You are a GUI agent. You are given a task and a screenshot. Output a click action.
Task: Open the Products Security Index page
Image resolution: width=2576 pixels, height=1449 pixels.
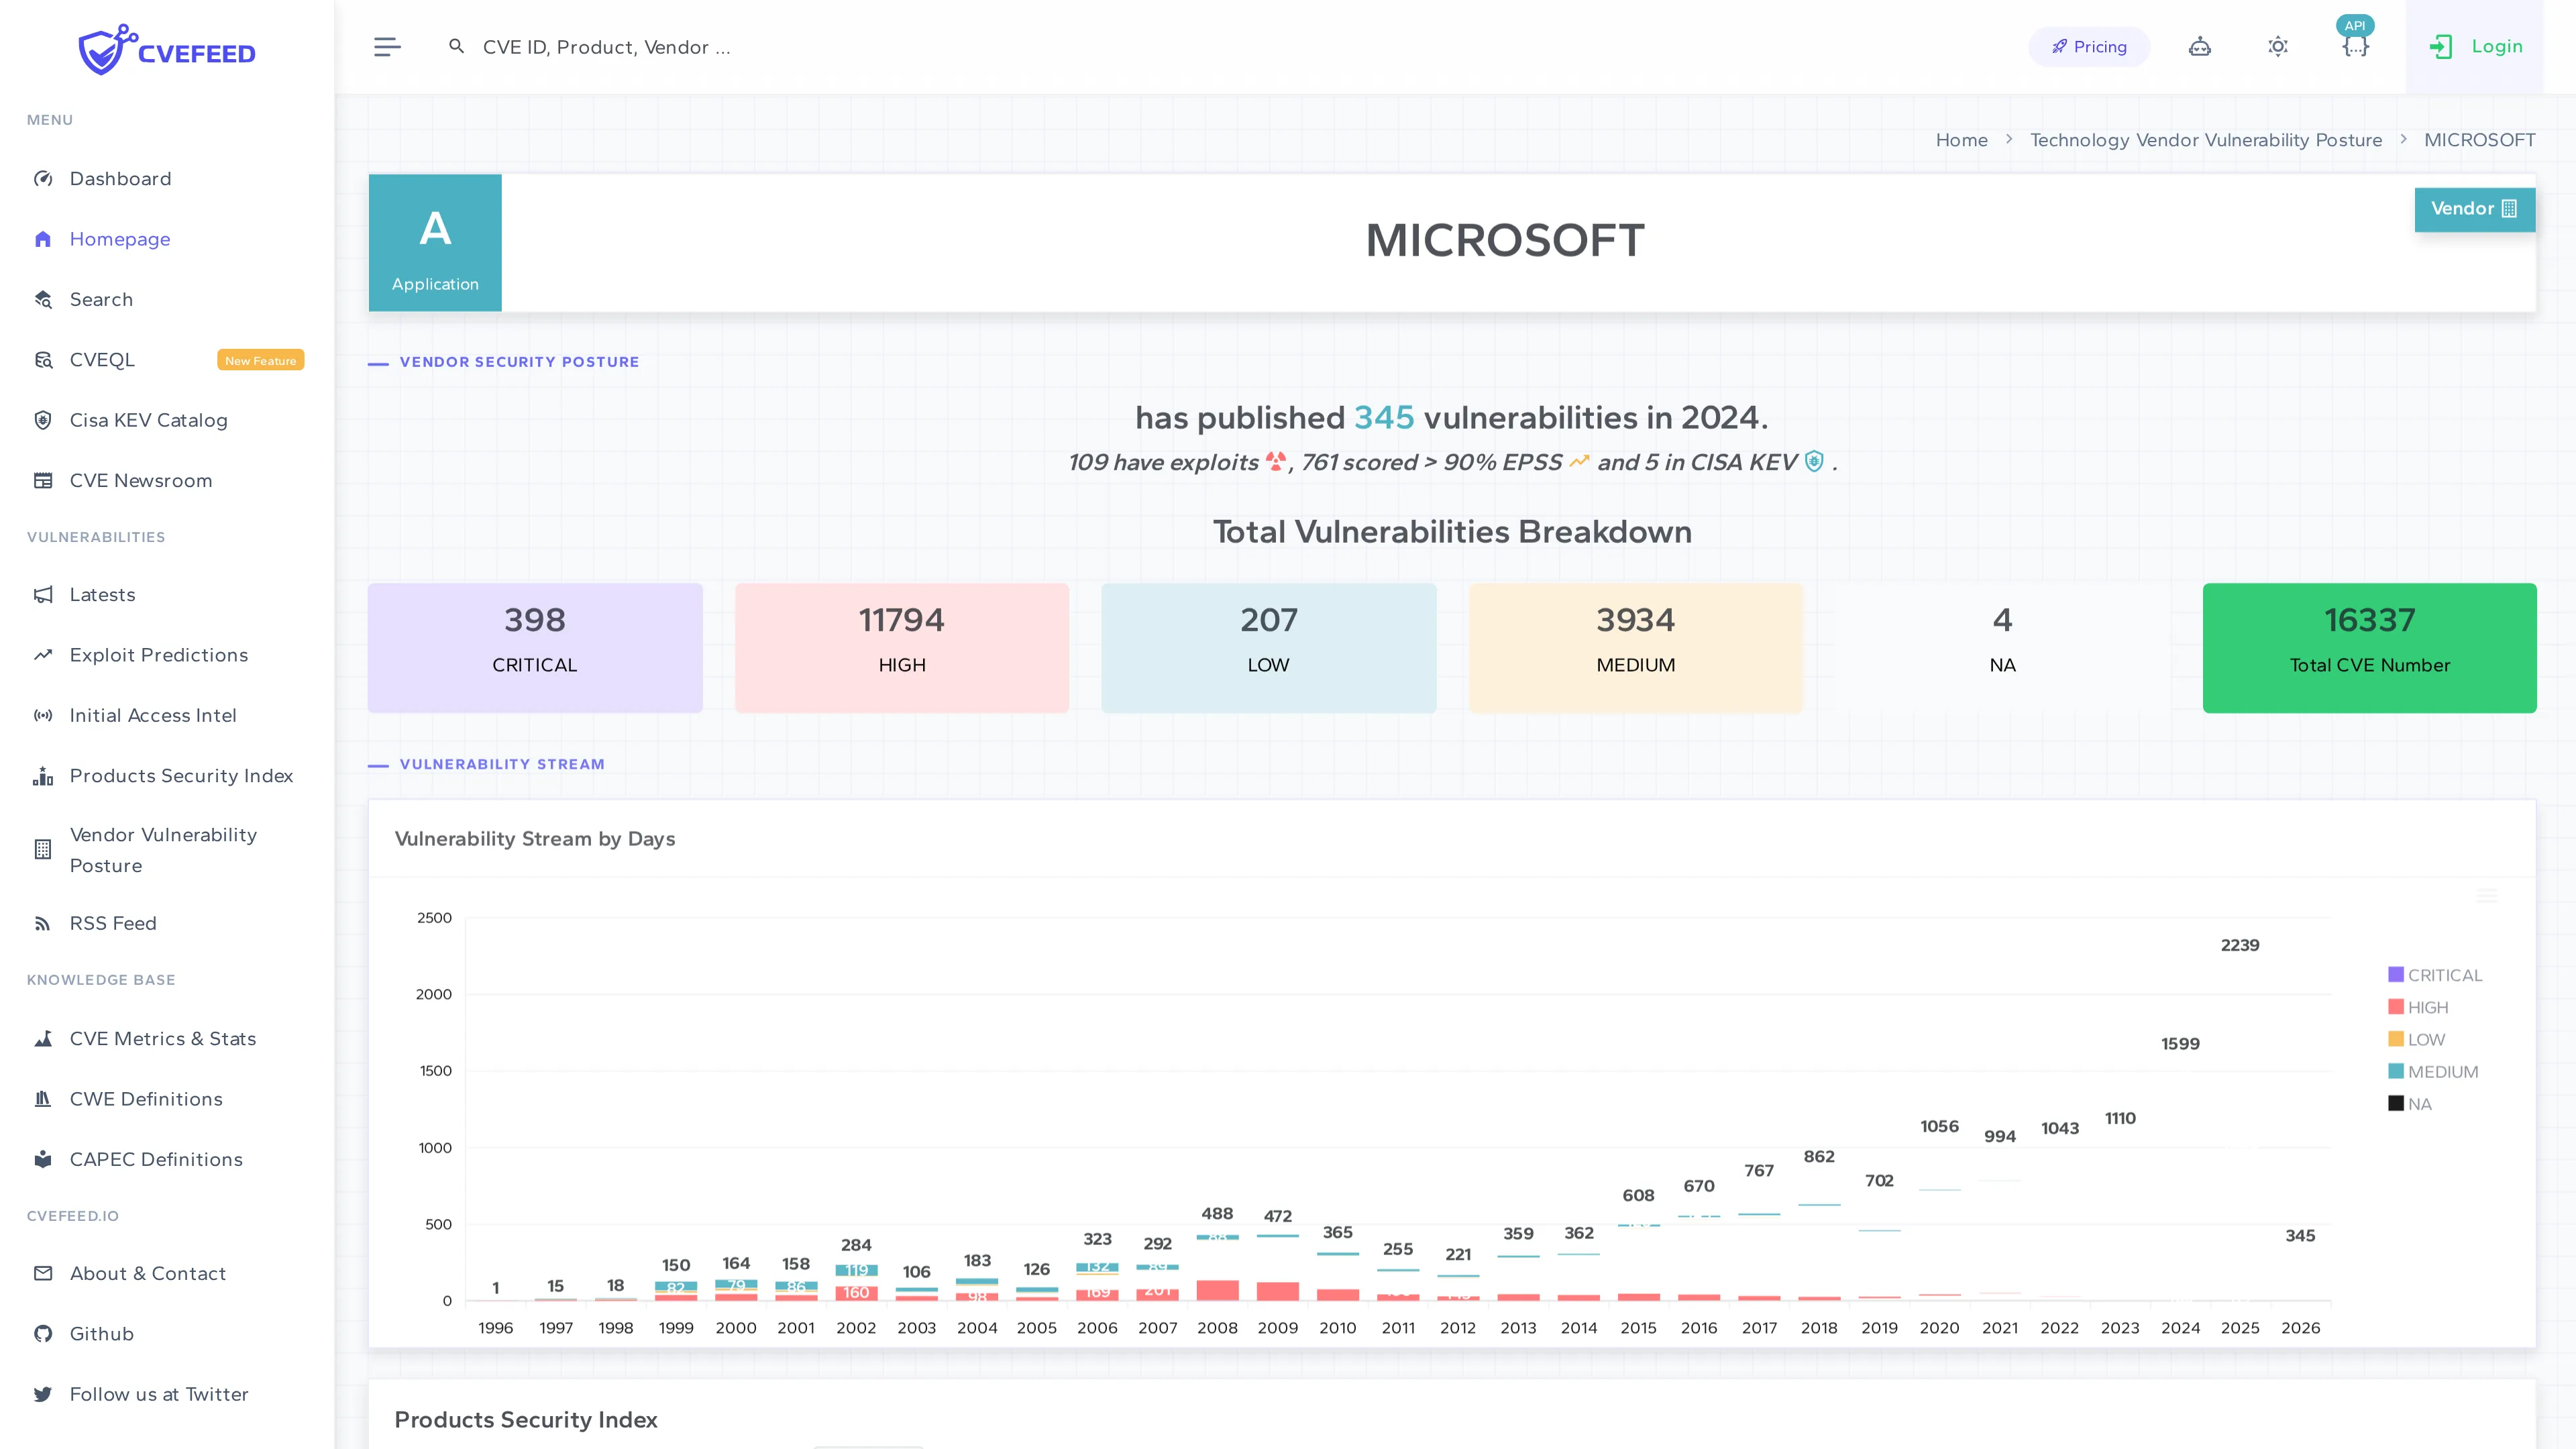[181, 775]
